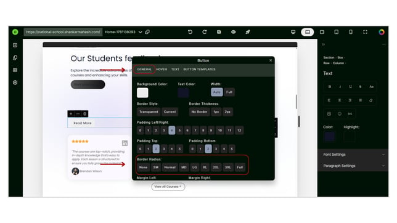The width and height of the screenshot is (397, 223).
Task: Click the View All Courses button
Action: pos(168,187)
